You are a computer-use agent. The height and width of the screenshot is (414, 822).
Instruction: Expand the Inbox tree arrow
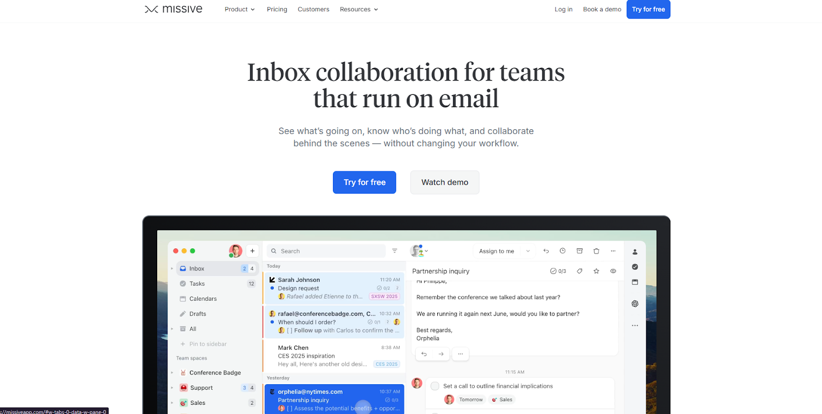tap(172, 268)
